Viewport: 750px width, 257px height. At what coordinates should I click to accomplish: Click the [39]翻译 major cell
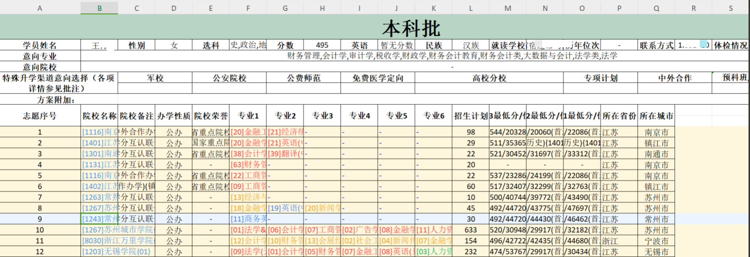tap(285, 154)
